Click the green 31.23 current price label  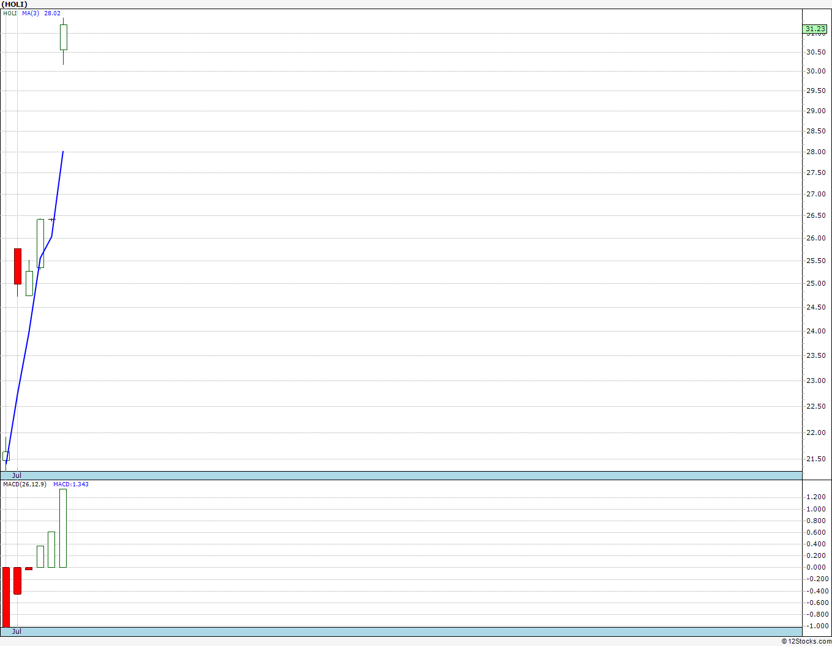(x=815, y=29)
